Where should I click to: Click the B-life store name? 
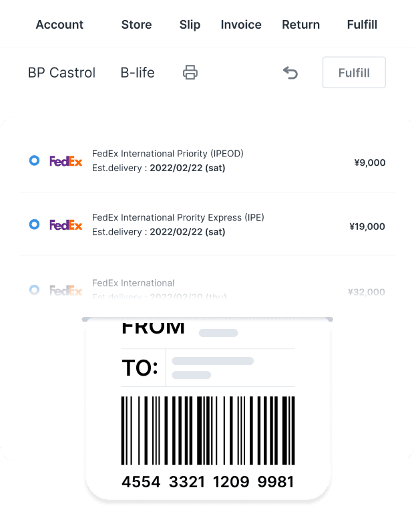tap(138, 73)
